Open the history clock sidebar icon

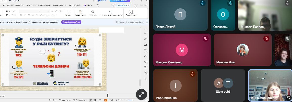pos(145,67)
